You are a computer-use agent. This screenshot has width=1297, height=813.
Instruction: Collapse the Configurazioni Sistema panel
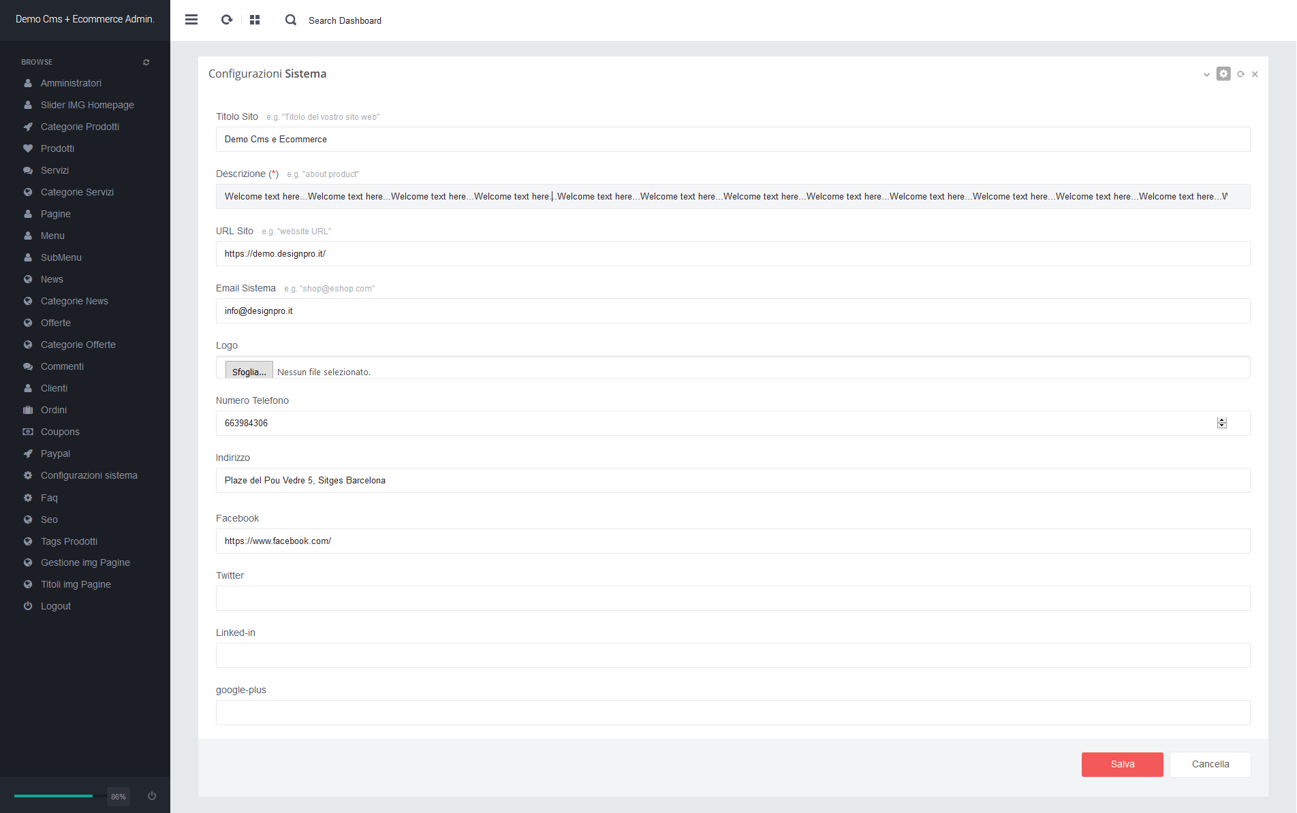coord(1206,74)
